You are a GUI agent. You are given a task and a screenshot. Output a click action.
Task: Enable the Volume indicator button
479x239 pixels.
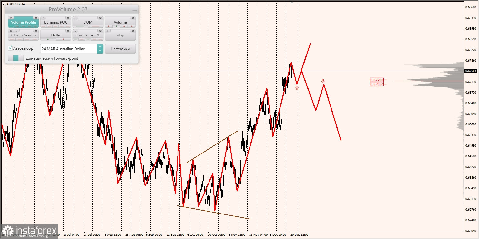tap(120, 22)
